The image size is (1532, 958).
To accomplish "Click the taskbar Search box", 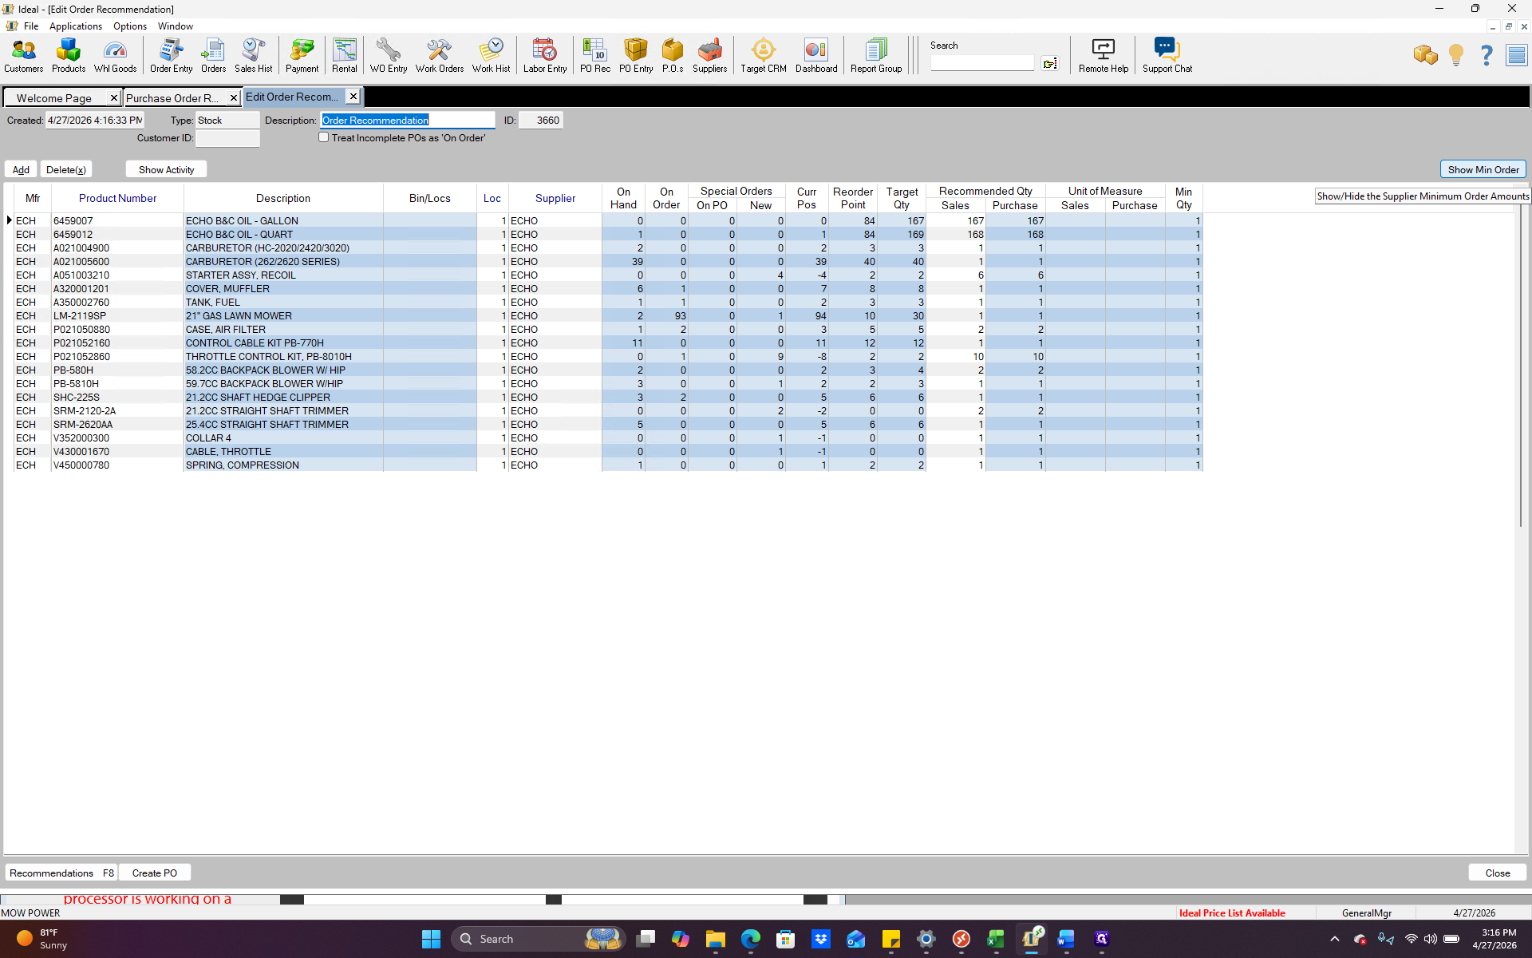I will point(539,939).
